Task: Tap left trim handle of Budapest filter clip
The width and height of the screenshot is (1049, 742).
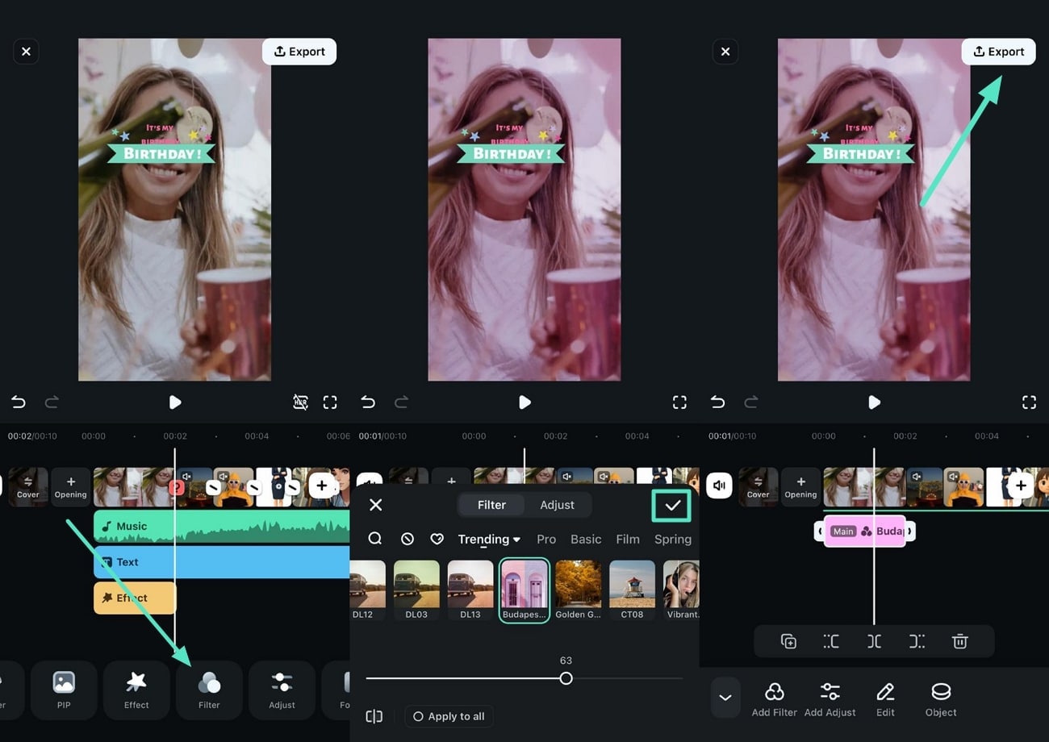Action: coord(819,531)
